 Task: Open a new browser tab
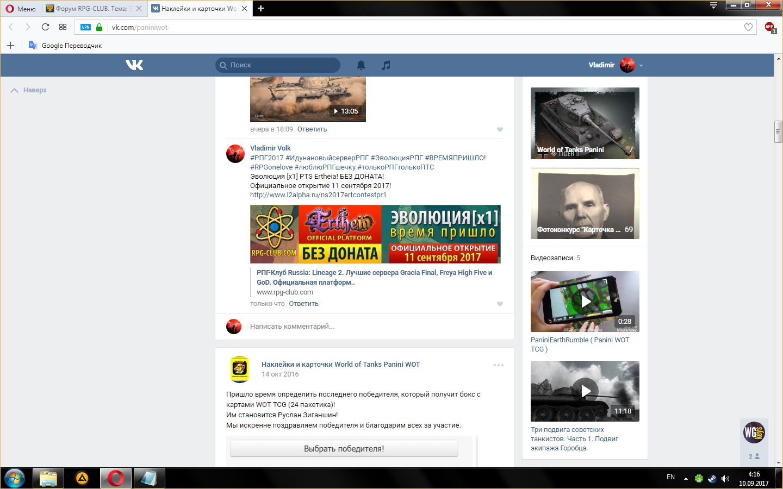pos(260,8)
